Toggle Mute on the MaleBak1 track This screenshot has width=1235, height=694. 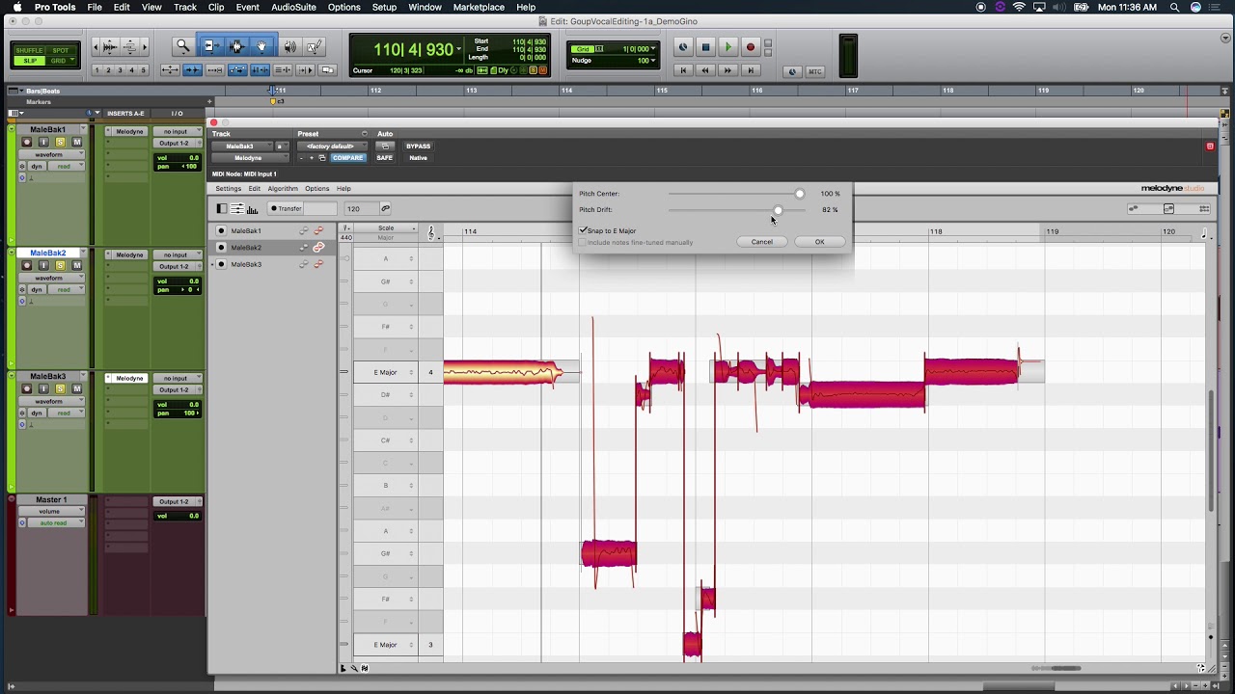click(x=76, y=143)
